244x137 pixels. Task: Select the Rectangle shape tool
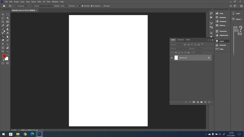click(x=3, y=48)
